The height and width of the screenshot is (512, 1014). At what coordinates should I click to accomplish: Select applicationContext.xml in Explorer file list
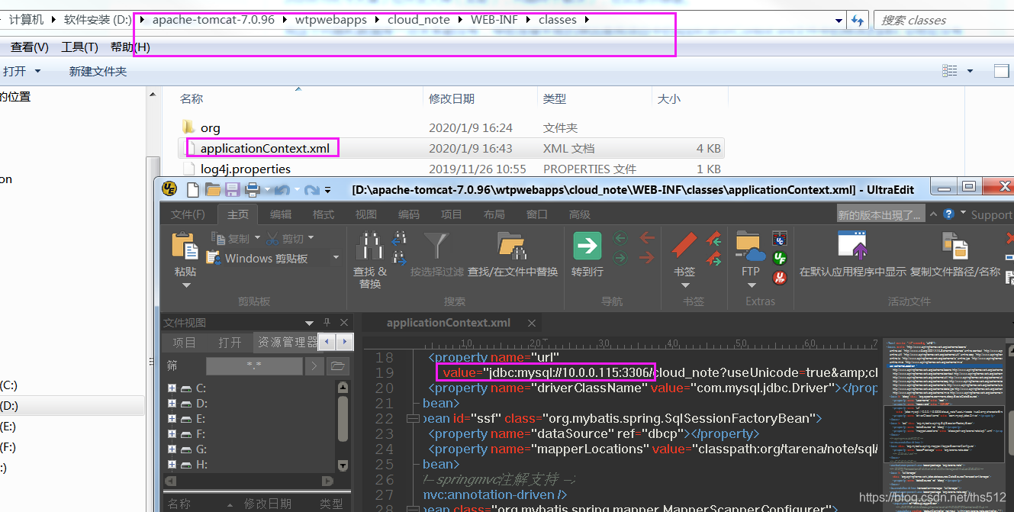(265, 148)
